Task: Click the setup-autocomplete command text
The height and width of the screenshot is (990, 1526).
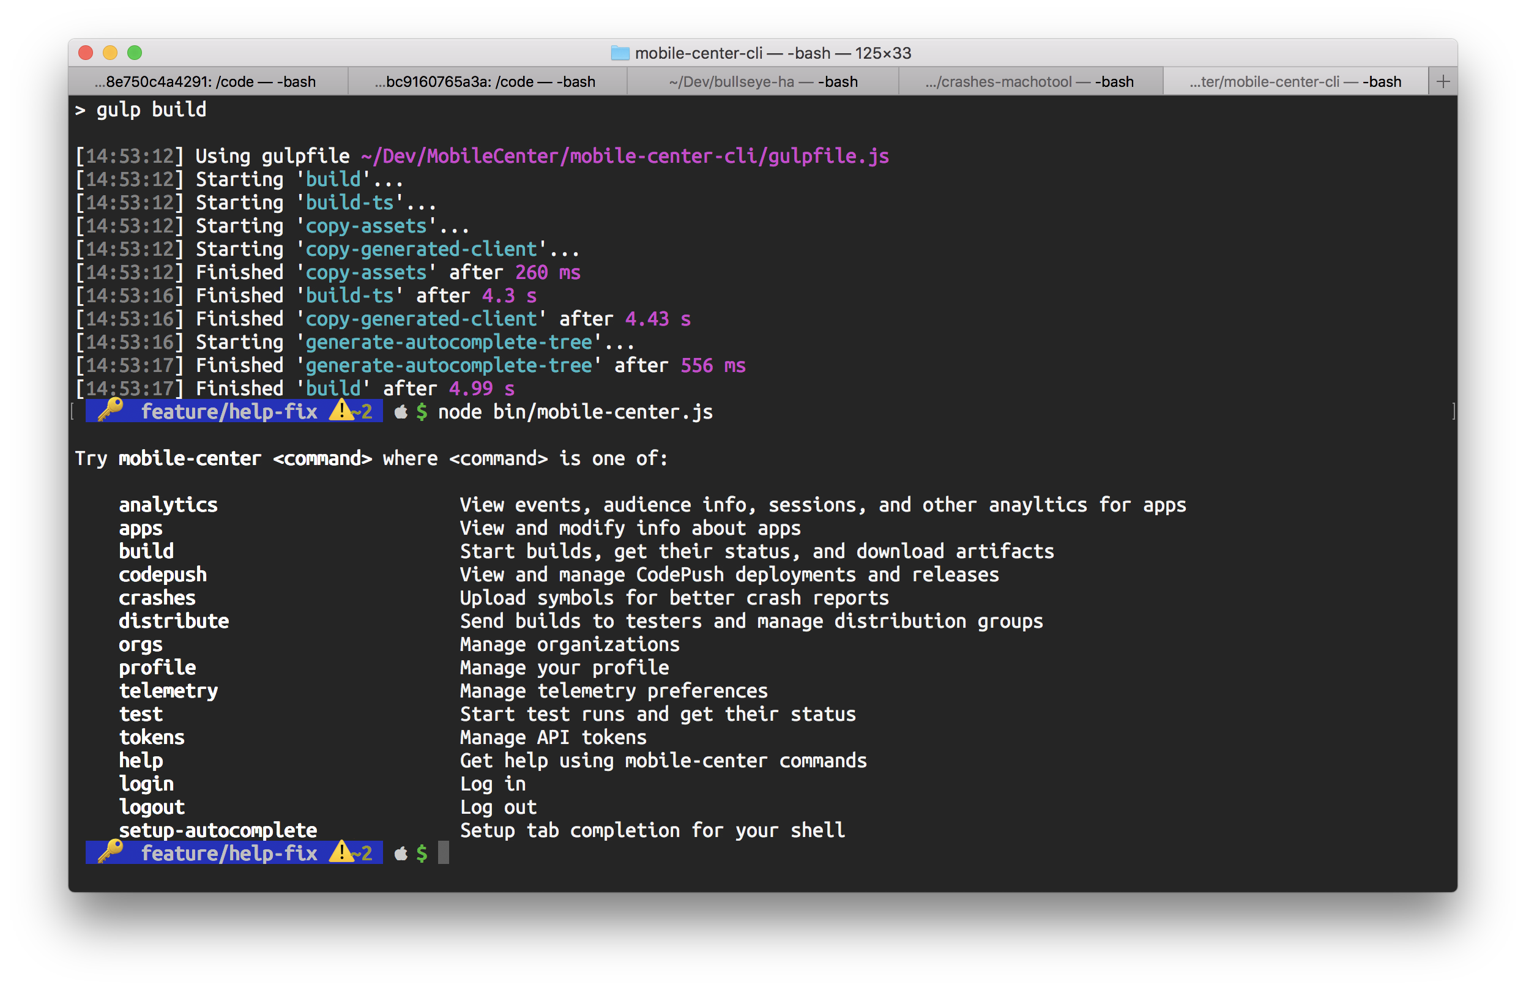Action: [217, 830]
